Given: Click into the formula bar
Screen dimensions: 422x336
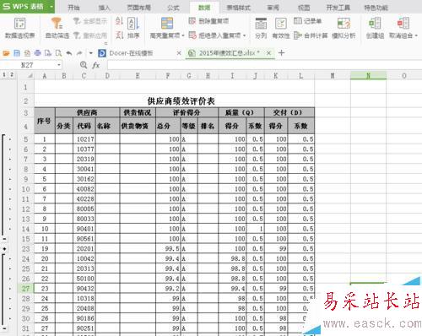Looking at the screenshot, I should pyautogui.click(x=264, y=65).
